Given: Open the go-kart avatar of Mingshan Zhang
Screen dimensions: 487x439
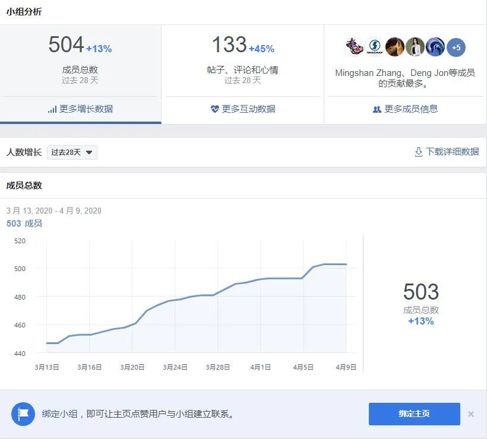Looking at the screenshot, I should [x=353, y=47].
